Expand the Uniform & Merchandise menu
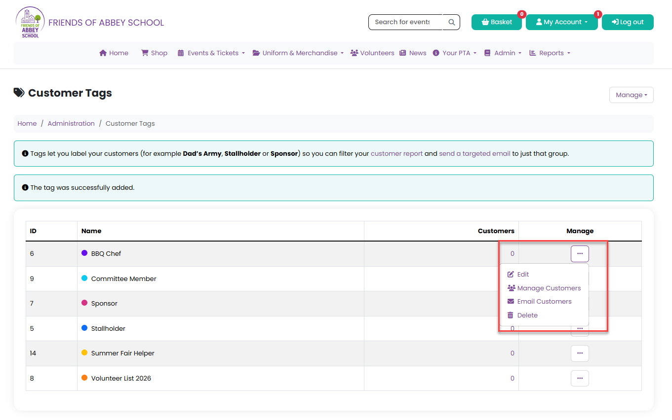Screen dimensions: 672x420 298,53
